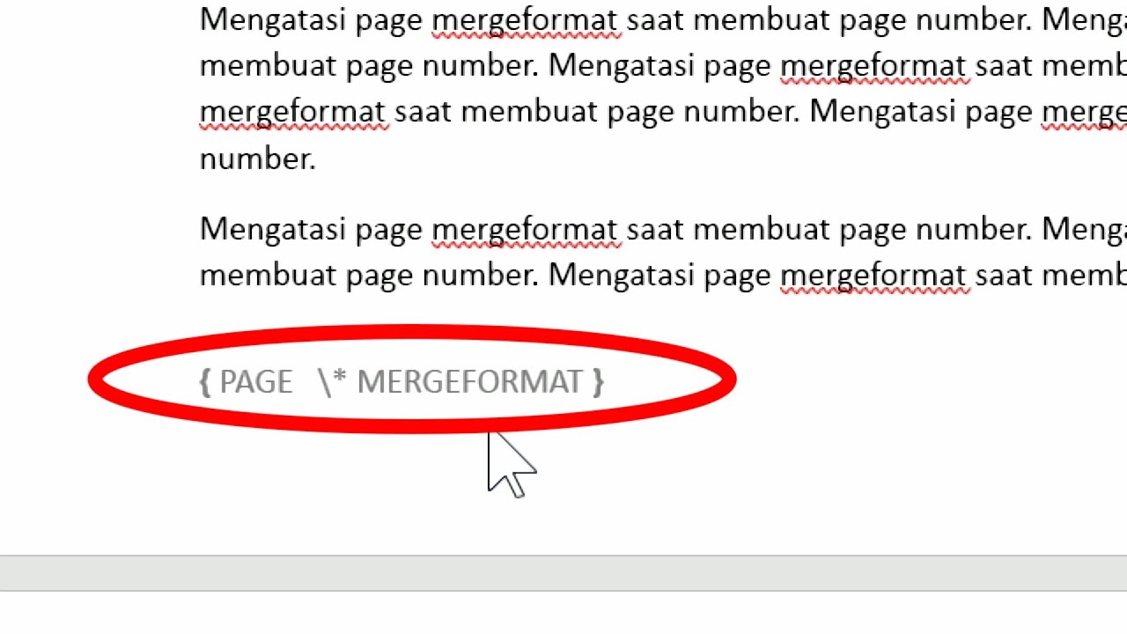Click "PAGE" inside the footer field code

pyautogui.click(x=256, y=382)
